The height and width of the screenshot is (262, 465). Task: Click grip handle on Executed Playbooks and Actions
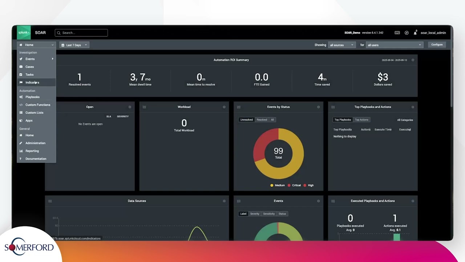(333, 201)
